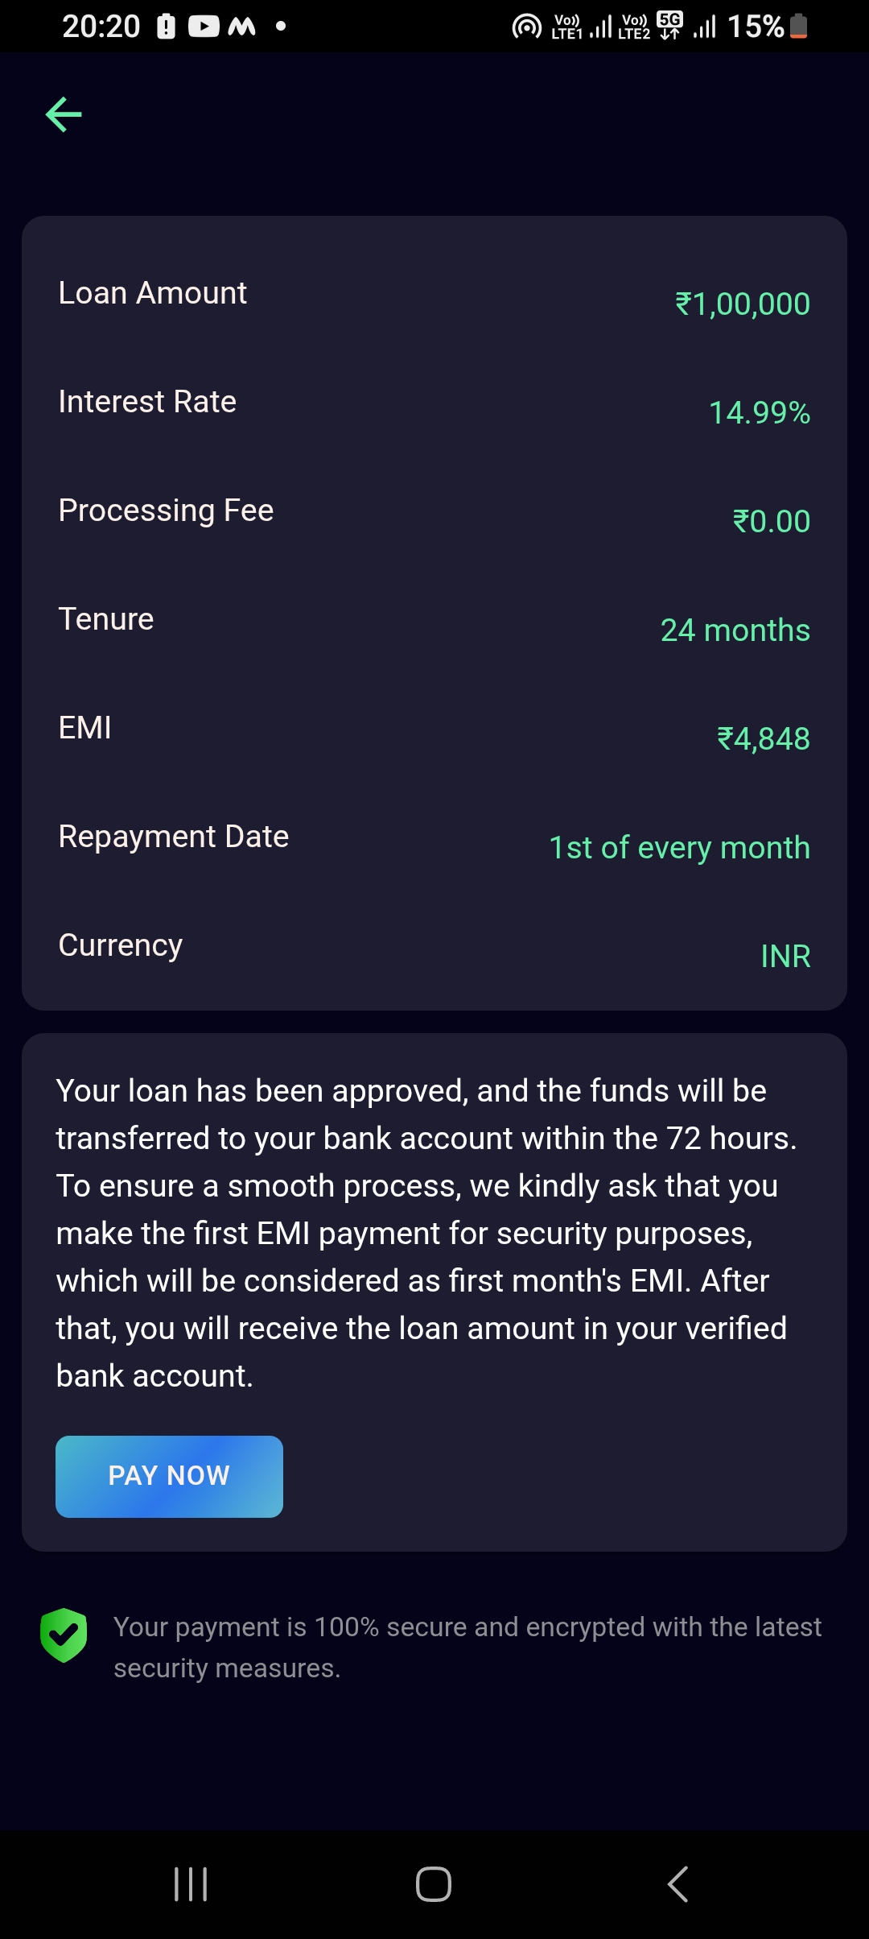Tap the INR currency value
This screenshot has height=1939, width=869.
785,957
